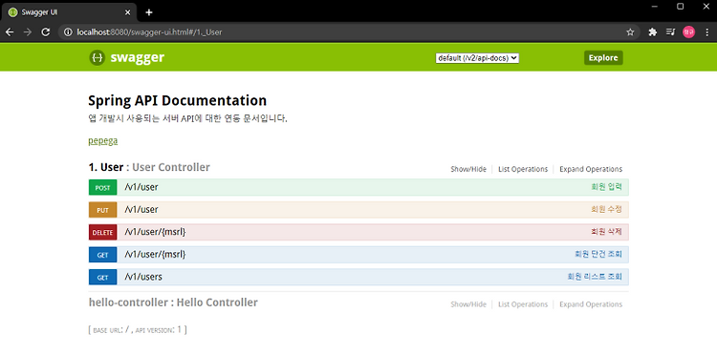Open the default (/v2/api-docs) dropdown
This screenshot has width=717, height=355.
[x=477, y=58]
